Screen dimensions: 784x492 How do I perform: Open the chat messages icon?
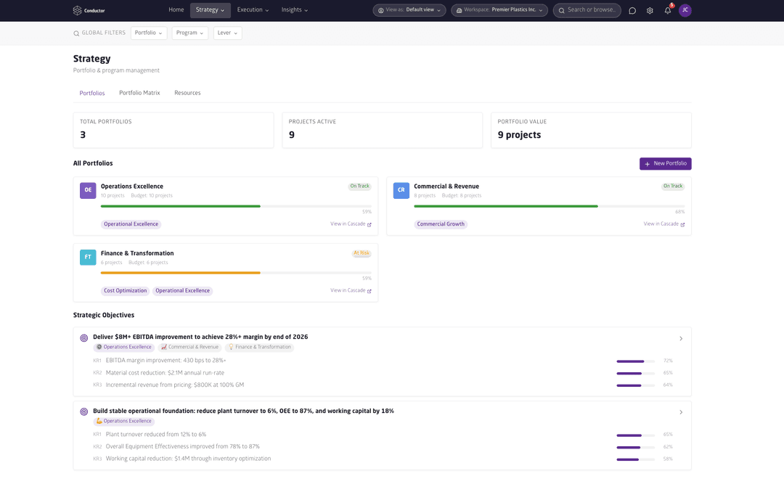632,10
